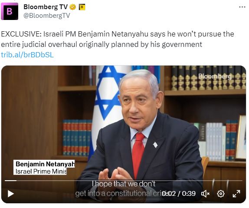Click the Israel Prime Minister title caption
Viewport: 249px width, 208px height.
coord(40,172)
